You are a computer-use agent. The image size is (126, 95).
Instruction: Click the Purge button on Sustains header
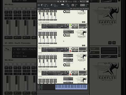(x=66, y=50)
